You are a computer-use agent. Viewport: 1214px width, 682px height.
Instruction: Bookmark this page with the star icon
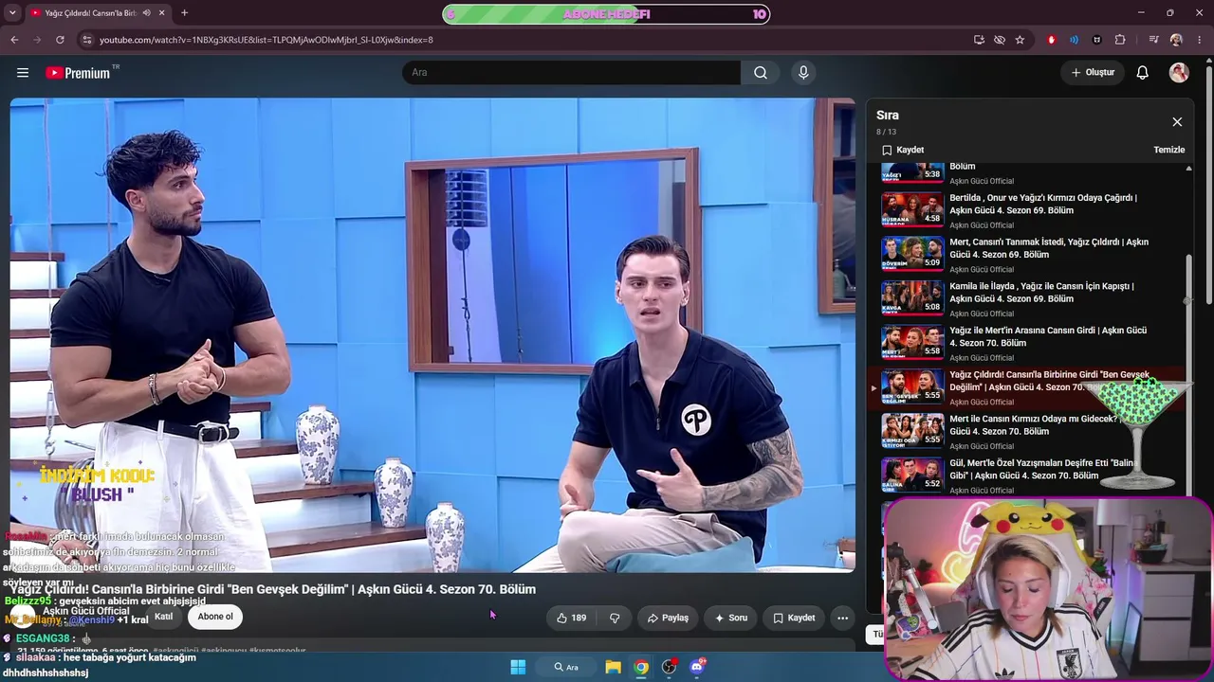(x=1020, y=40)
